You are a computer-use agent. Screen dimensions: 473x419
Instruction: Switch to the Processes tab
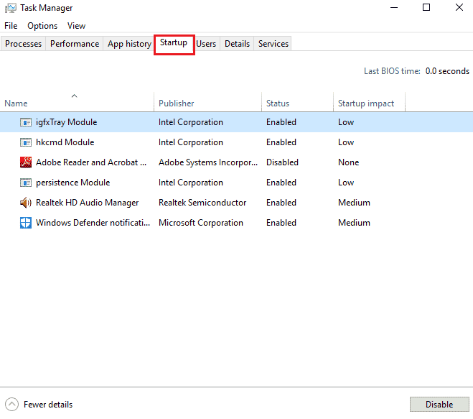pyautogui.click(x=23, y=44)
